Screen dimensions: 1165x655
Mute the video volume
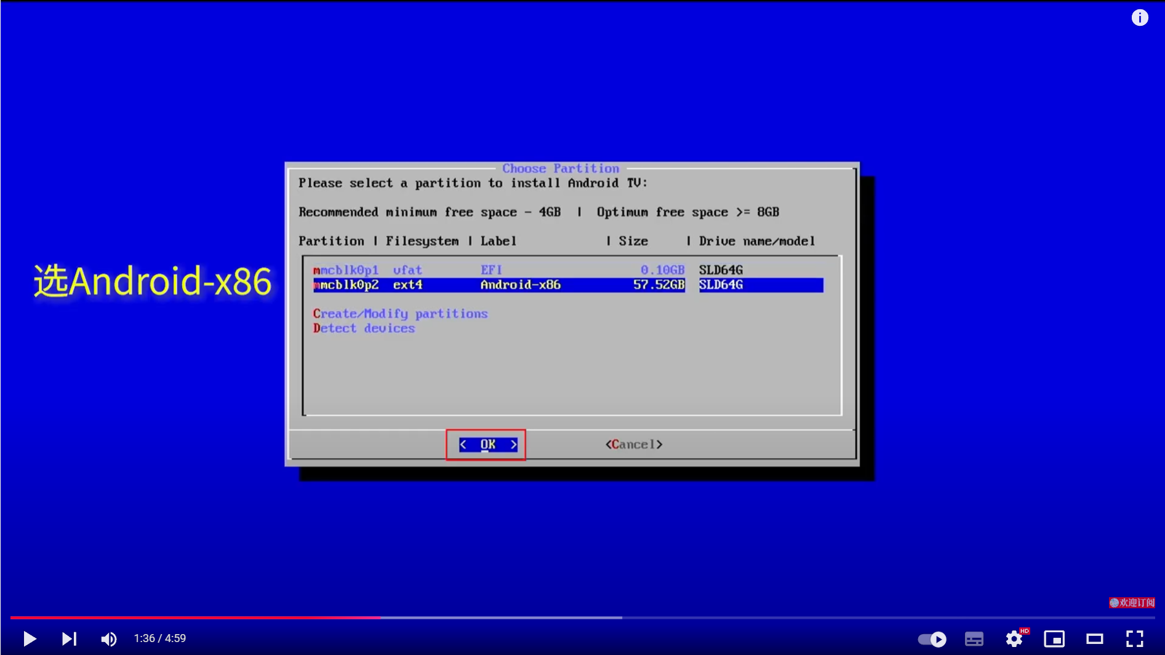pos(109,639)
